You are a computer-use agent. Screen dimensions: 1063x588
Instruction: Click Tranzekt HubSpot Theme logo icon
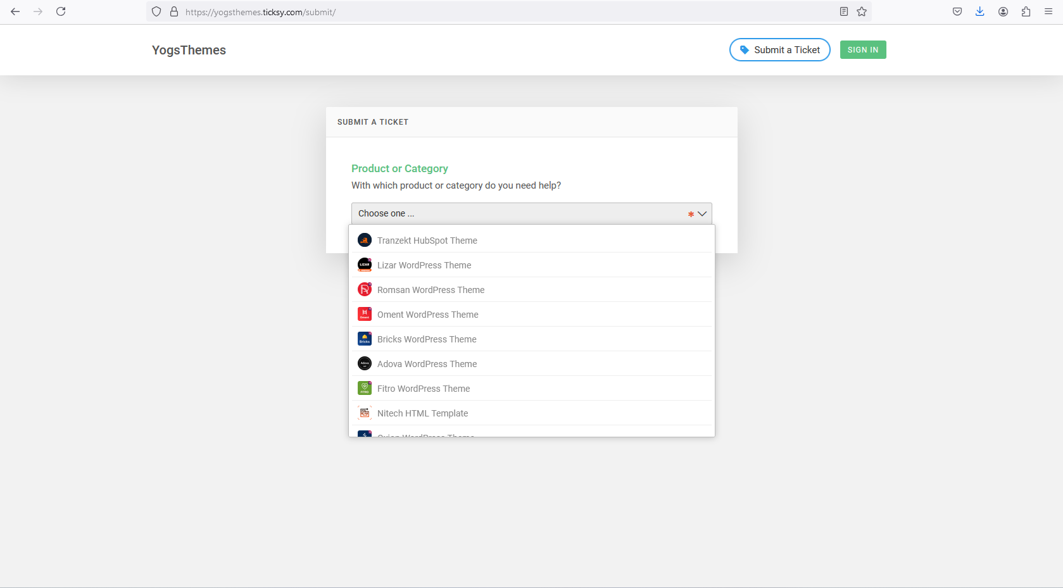coord(365,241)
